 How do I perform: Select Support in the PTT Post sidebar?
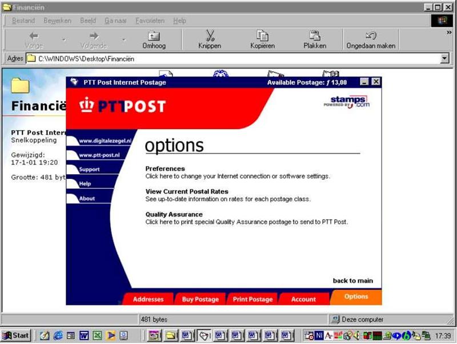89,169
